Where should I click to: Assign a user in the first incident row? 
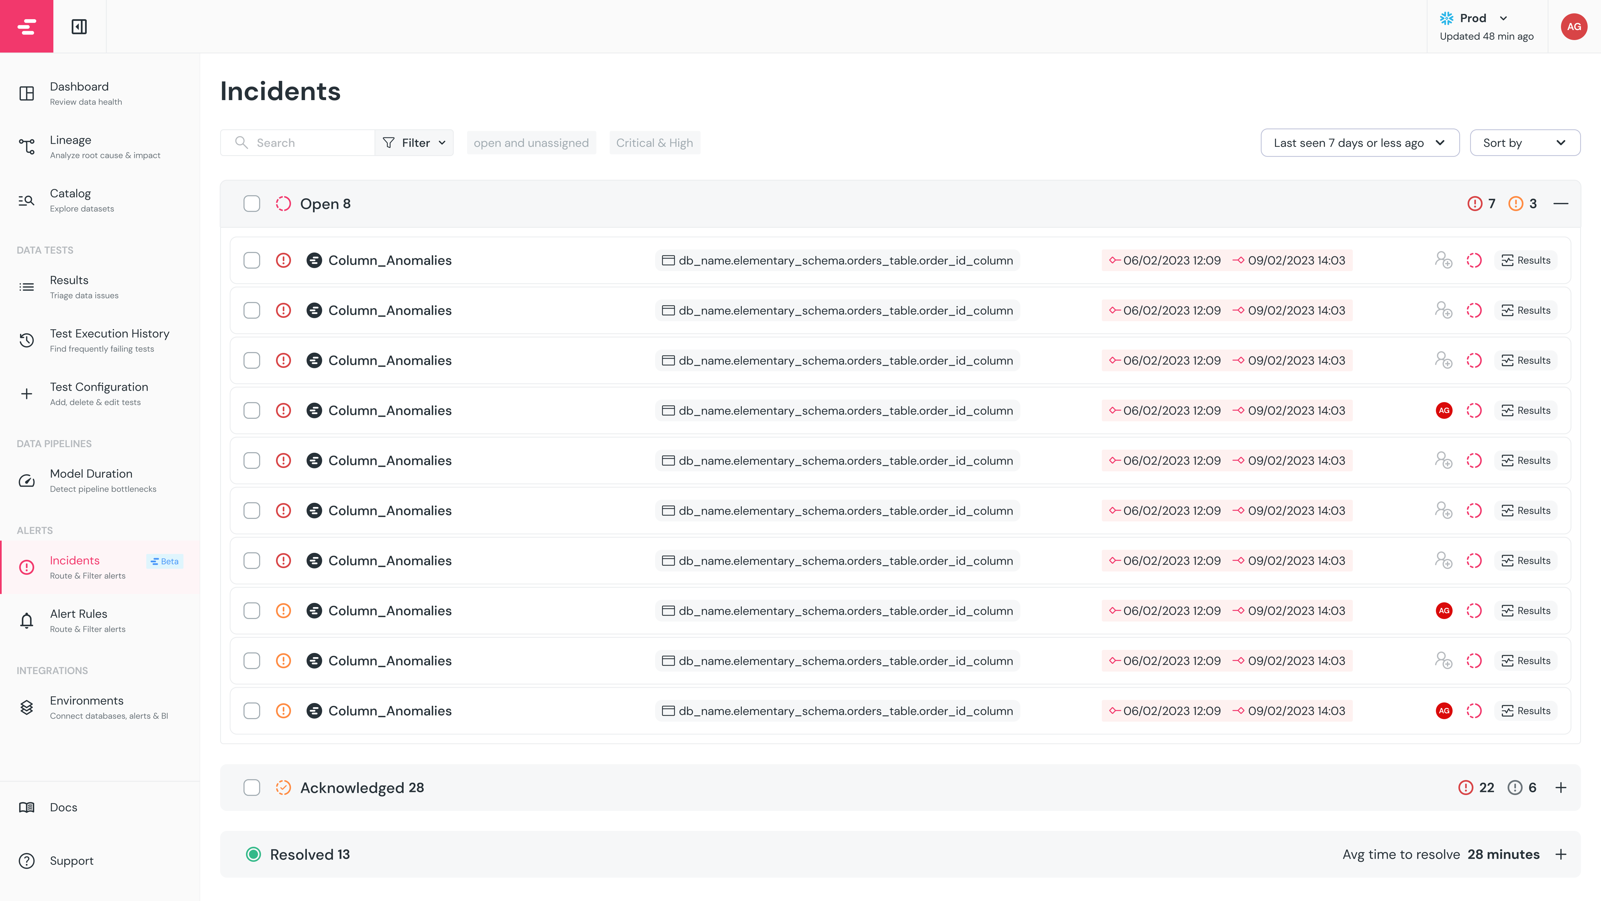pyautogui.click(x=1443, y=260)
